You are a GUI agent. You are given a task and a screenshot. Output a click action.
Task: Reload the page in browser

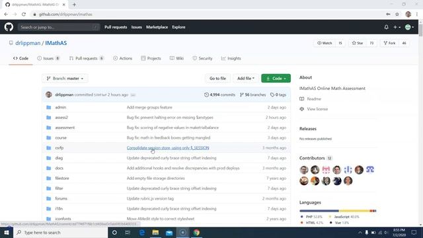tap(24, 14)
